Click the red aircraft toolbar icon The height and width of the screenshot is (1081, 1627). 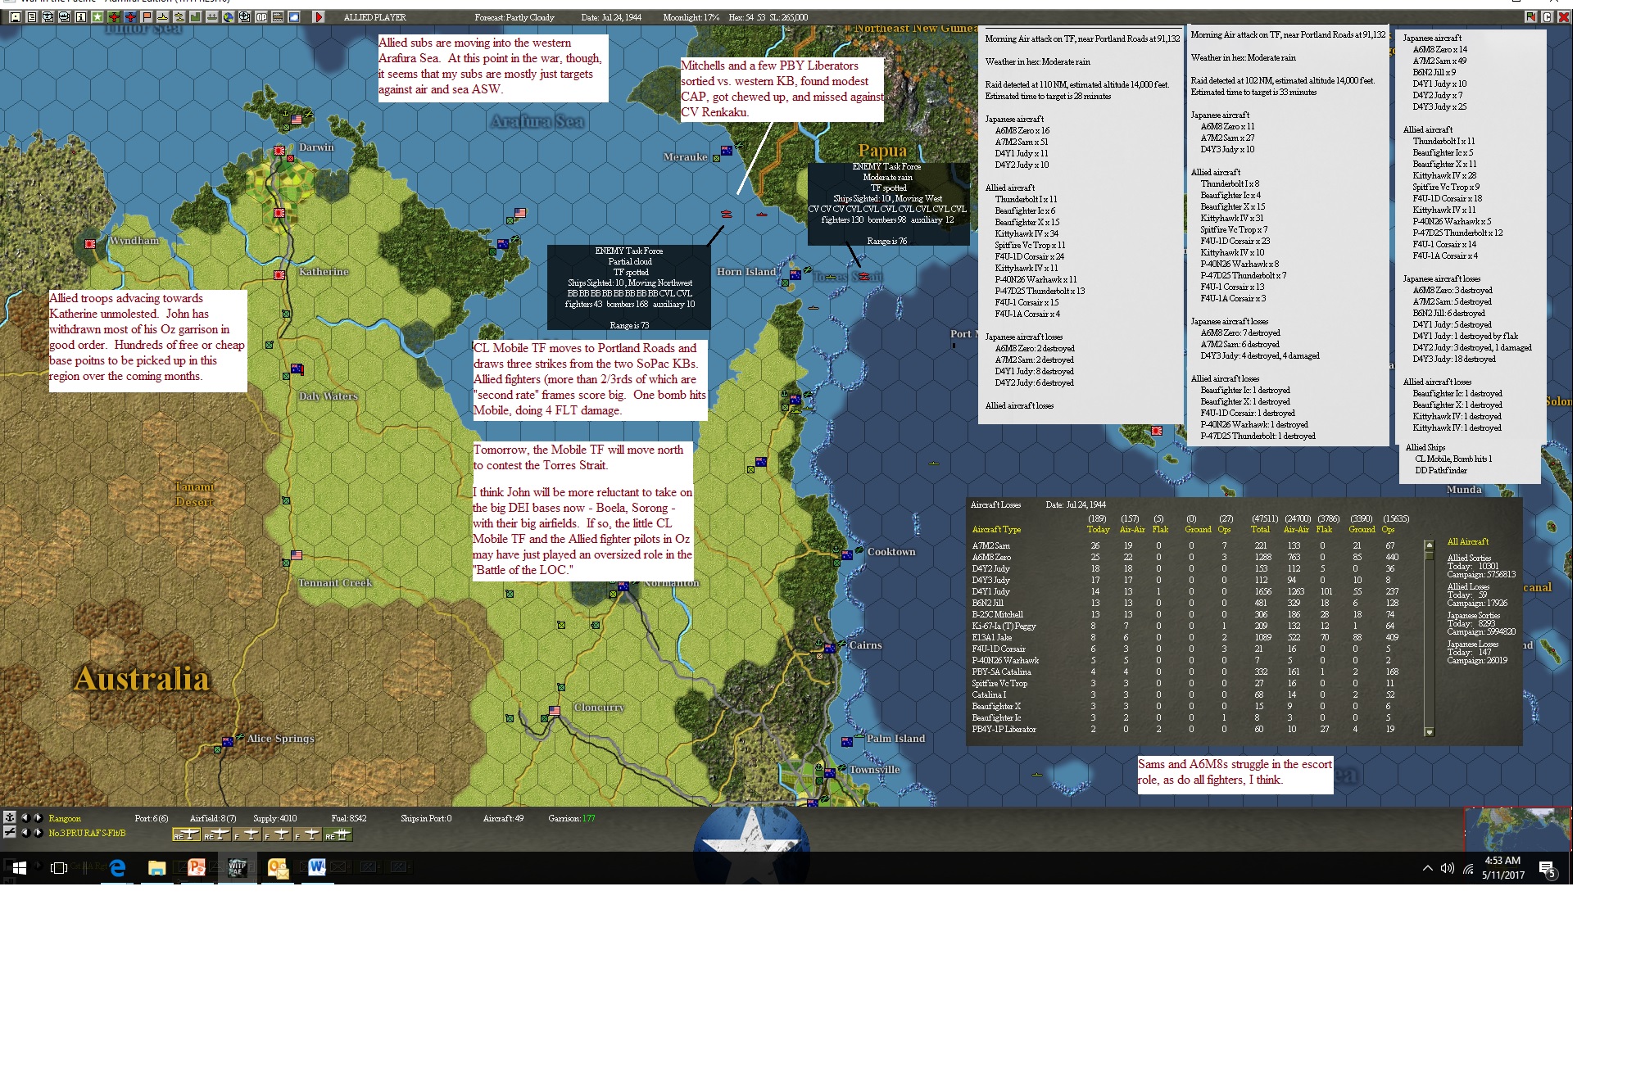coord(114,16)
